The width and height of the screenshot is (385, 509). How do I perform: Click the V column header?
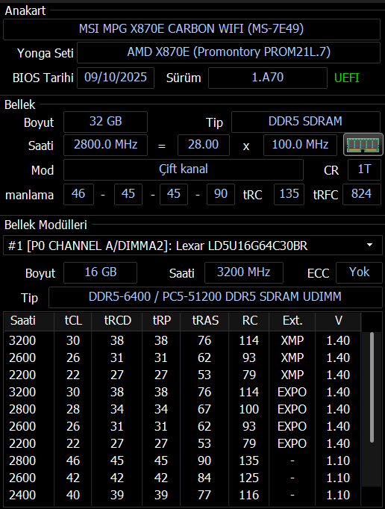point(338,321)
